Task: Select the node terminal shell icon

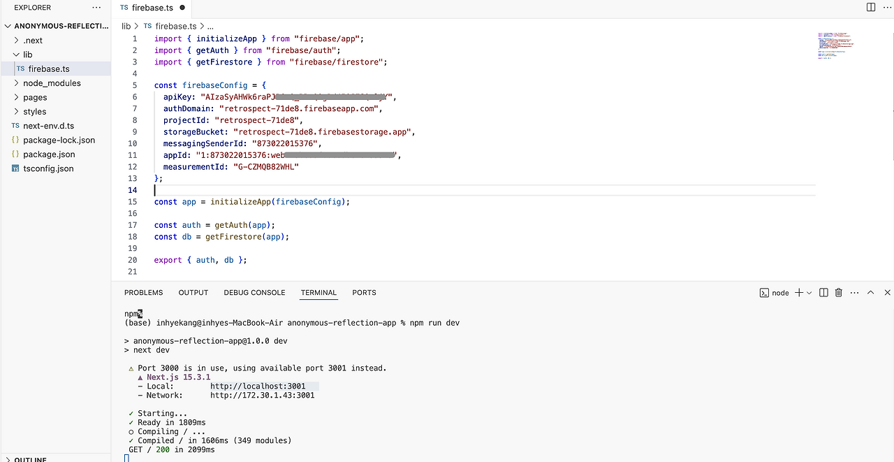Action: [x=764, y=293]
